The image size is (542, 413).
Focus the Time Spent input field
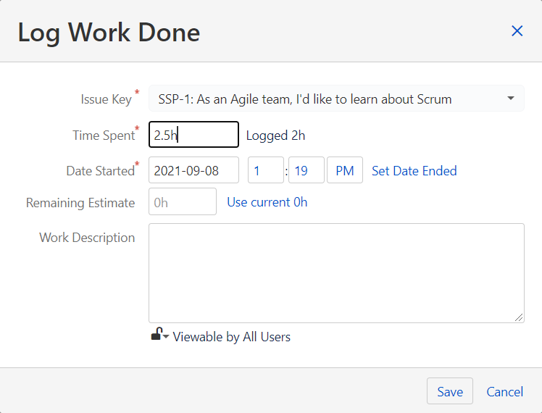click(x=193, y=135)
